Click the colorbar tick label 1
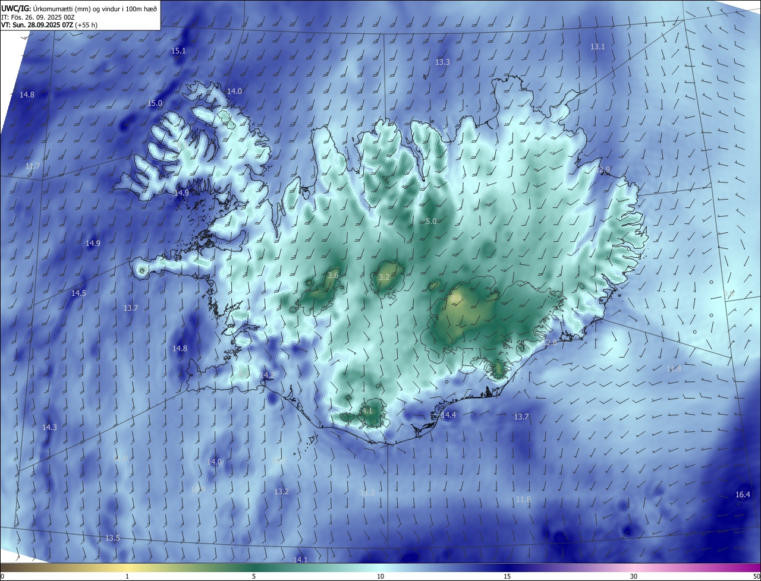 [127, 577]
